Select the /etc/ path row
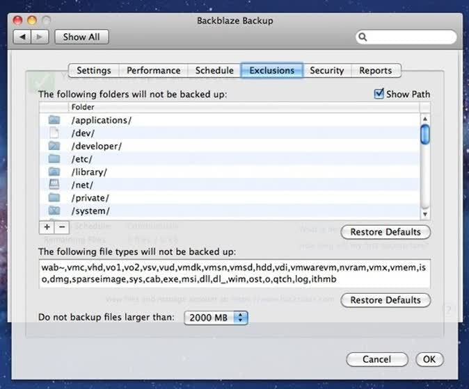469x389 pixels. (230, 159)
